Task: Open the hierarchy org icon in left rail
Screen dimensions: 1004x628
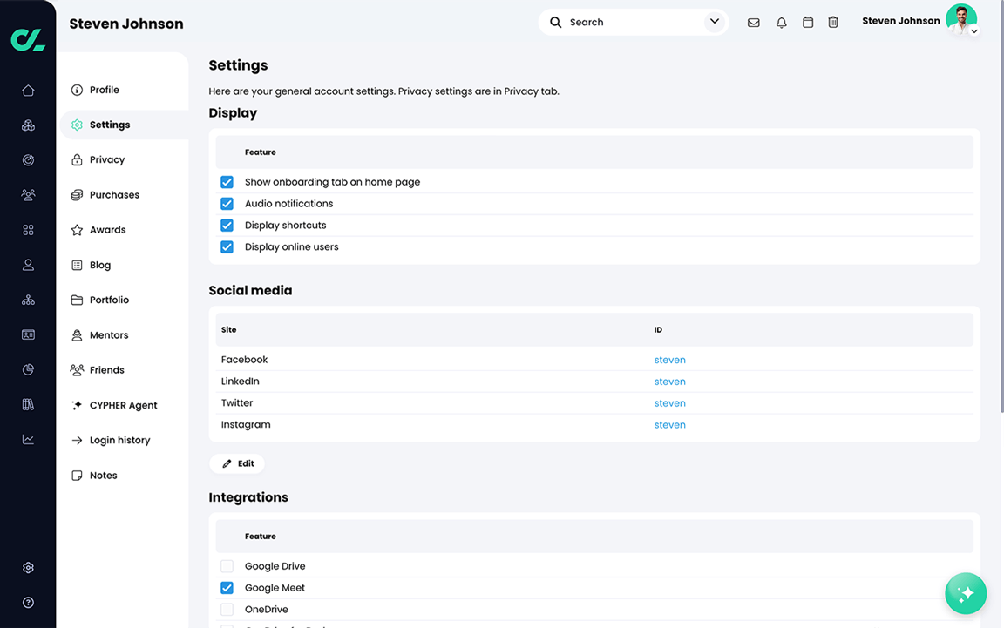Action: pyautogui.click(x=28, y=300)
